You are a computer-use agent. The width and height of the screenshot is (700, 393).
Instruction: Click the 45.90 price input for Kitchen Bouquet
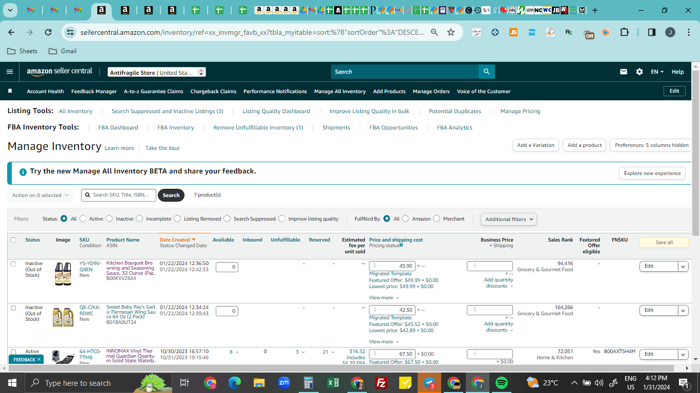[392, 266]
